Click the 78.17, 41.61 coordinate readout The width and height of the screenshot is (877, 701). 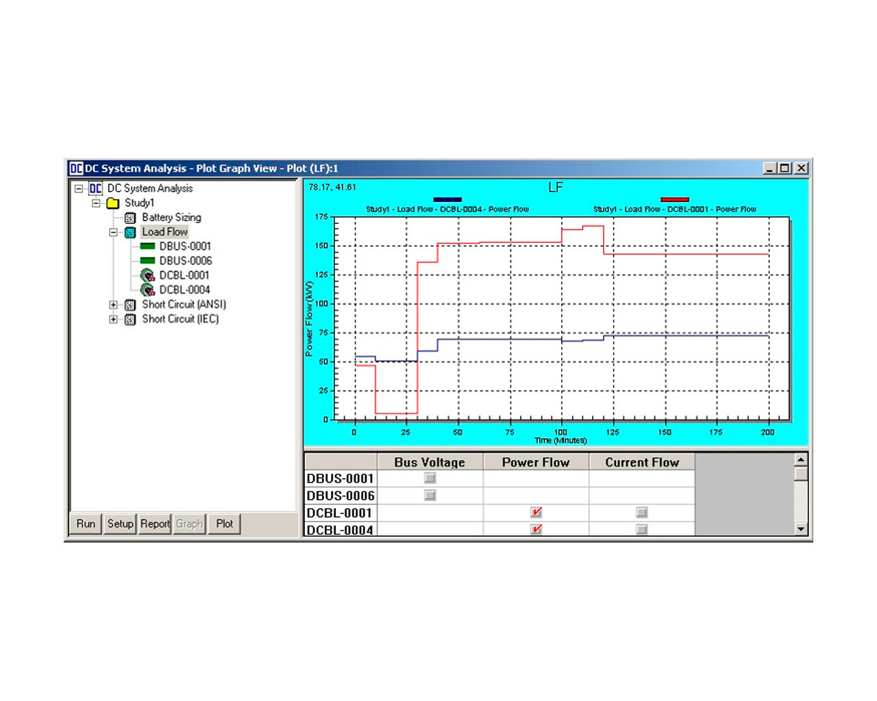[332, 187]
